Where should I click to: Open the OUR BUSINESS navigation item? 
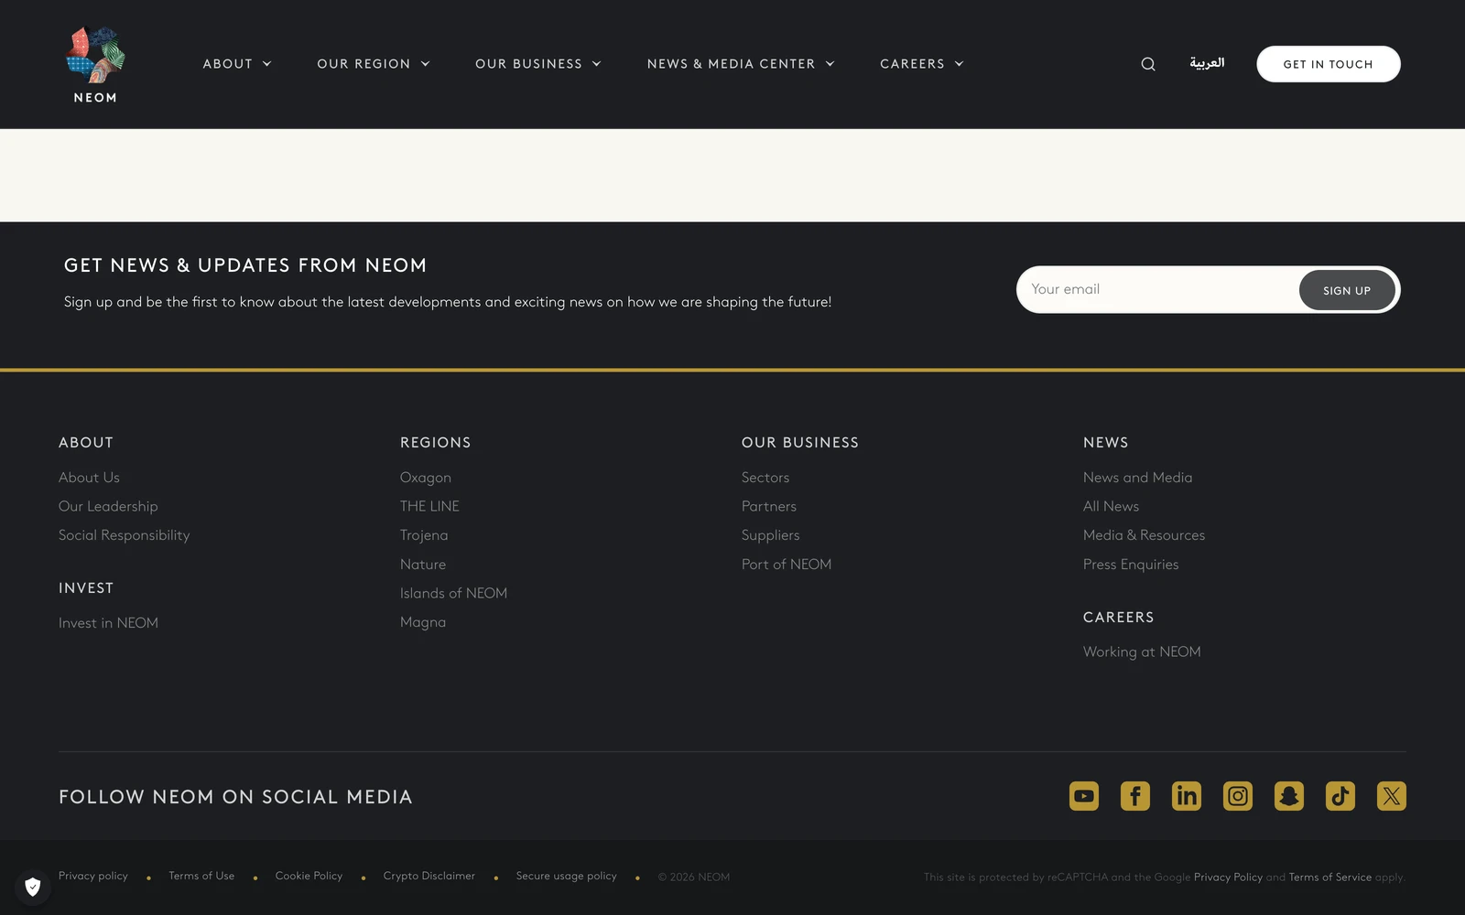pyautogui.click(x=528, y=64)
